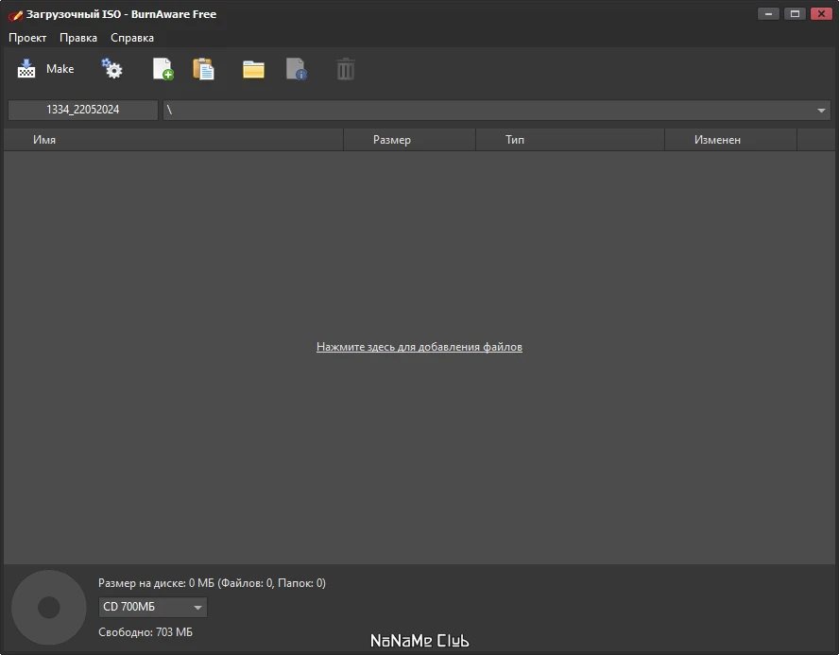Viewport: 839px width, 655px height.
Task: Click the Make ISO button
Action: point(45,69)
